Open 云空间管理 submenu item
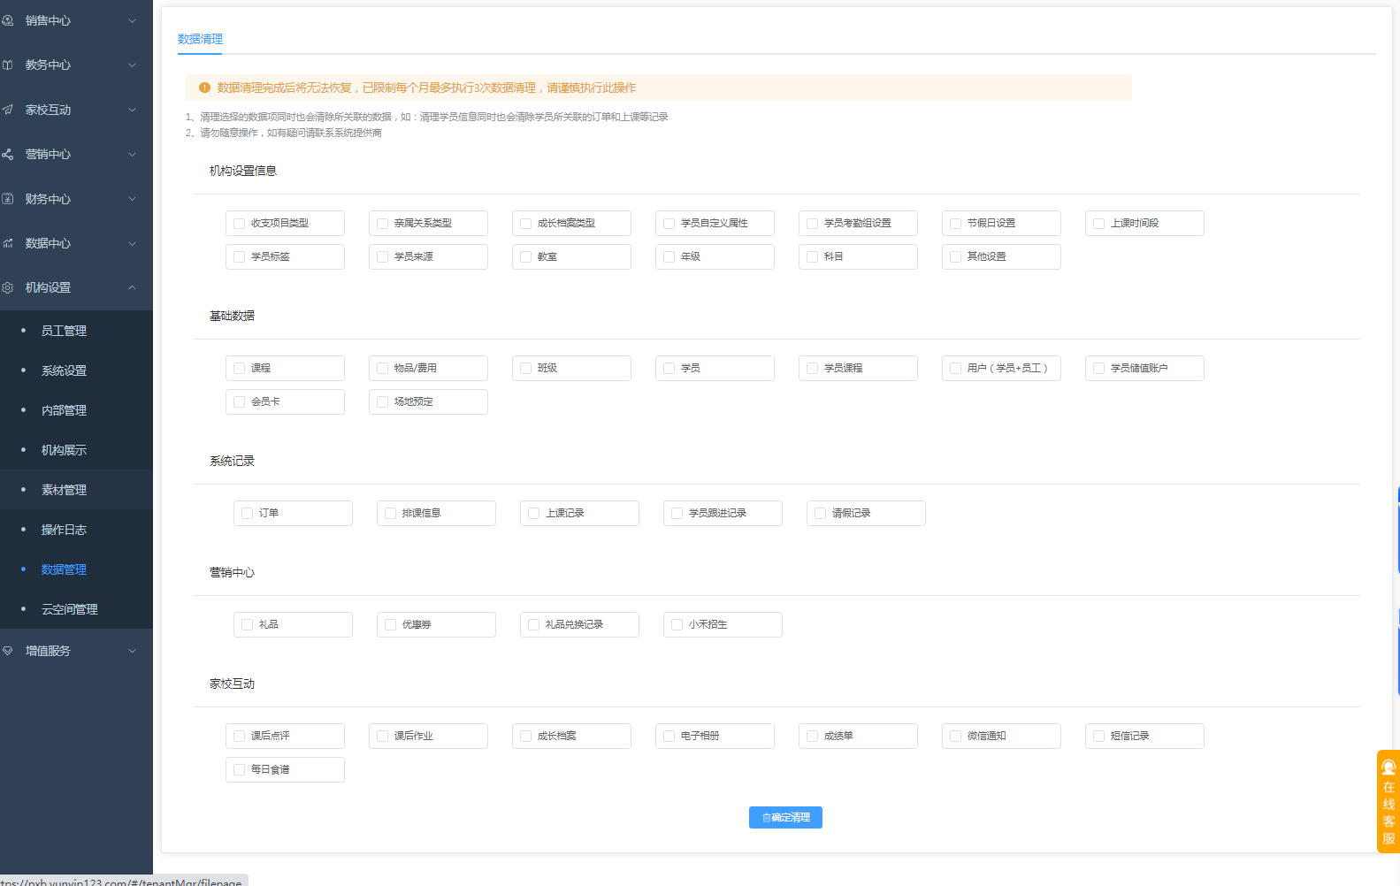The image size is (1400, 886). tap(76, 609)
